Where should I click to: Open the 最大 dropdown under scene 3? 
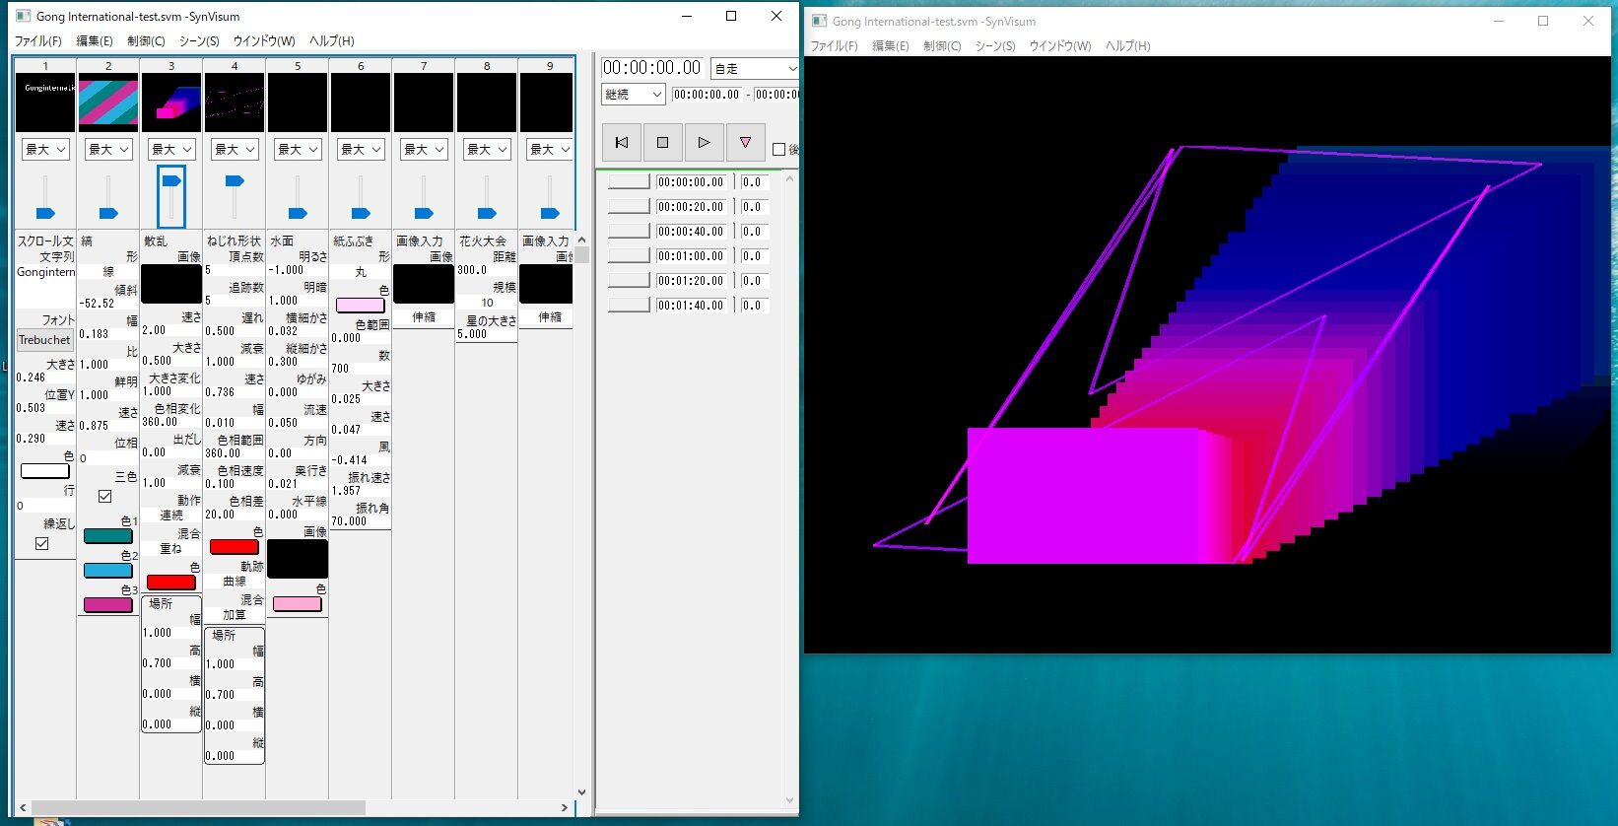[171, 149]
